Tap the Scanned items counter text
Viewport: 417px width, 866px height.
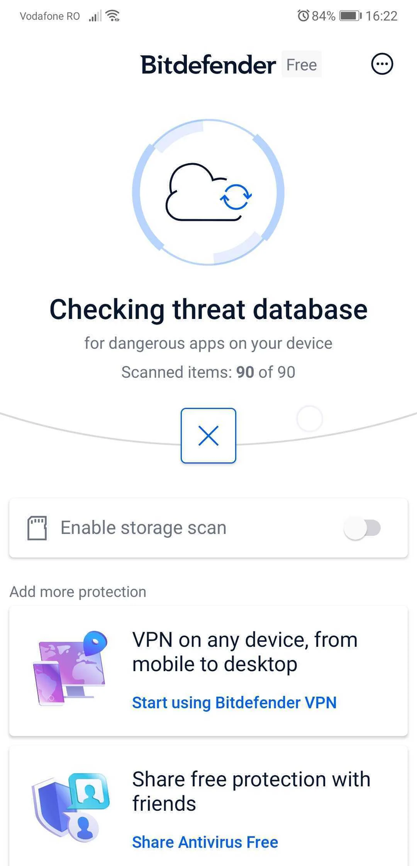point(209,372)
